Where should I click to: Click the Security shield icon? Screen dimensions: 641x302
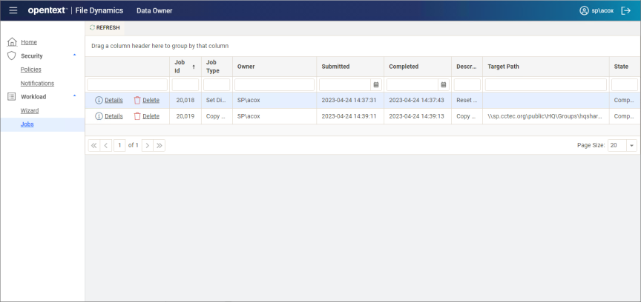[x=12, y=56]
